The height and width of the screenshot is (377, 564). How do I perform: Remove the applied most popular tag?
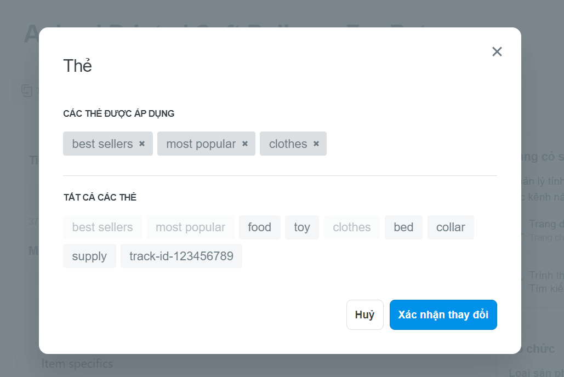[244, 144]
